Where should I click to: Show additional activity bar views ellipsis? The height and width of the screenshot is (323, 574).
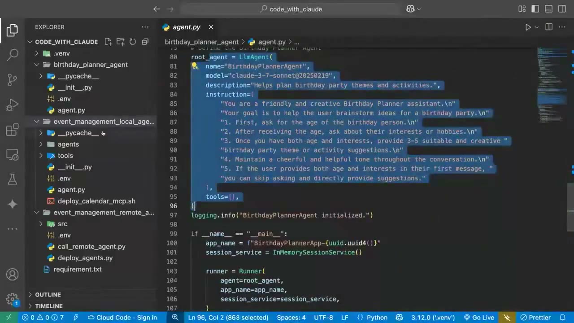(x=12, y=229)
